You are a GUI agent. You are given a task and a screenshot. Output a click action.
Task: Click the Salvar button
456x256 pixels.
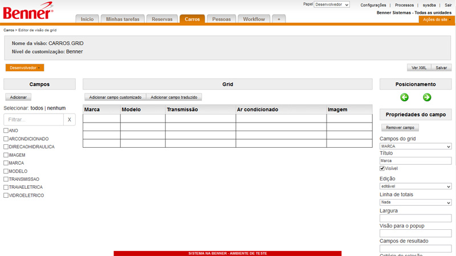(441, 68)
